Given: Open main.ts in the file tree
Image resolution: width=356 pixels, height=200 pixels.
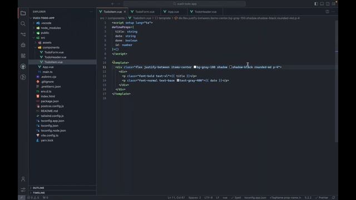Looking at the screenshot, I should 62,72.
